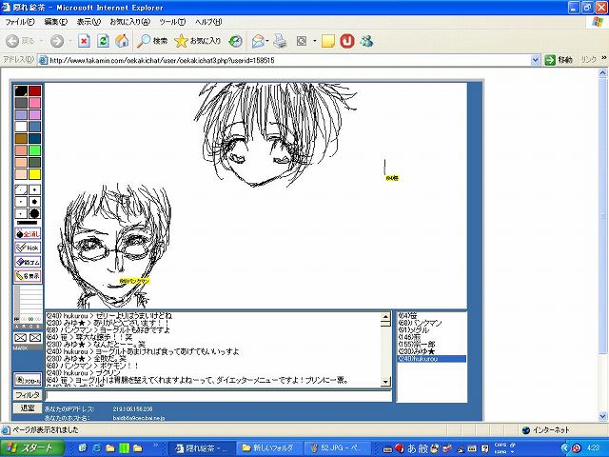Click the chat log scroll up arrow
609x457 pixels.
385,317
